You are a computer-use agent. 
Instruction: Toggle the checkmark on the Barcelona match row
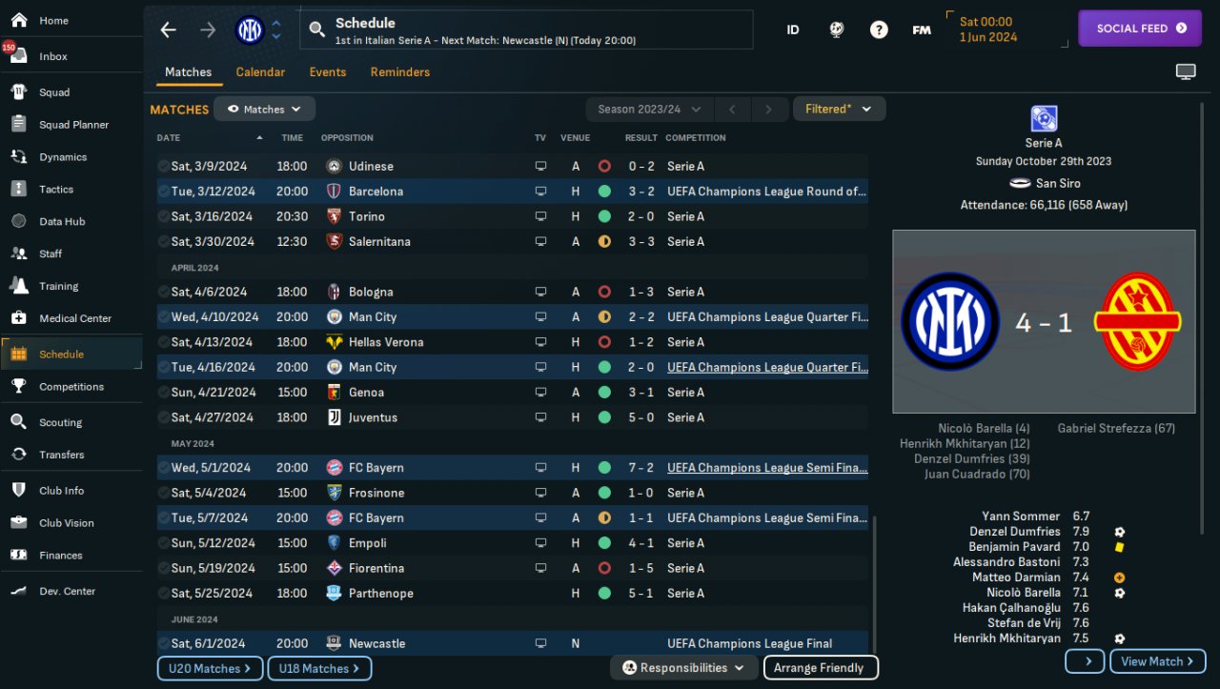pos(164,191)
